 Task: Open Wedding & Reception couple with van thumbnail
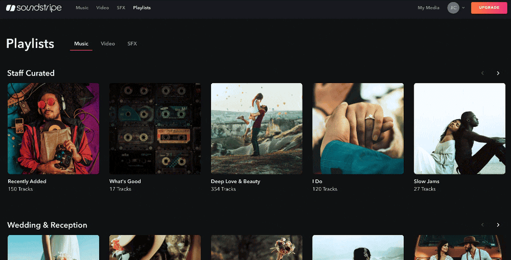(x=460, y=248)
